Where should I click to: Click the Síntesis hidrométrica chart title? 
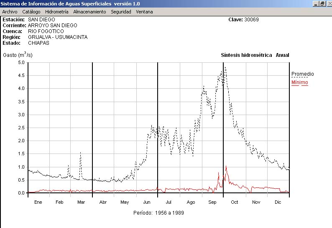click(x=246, y=55)
